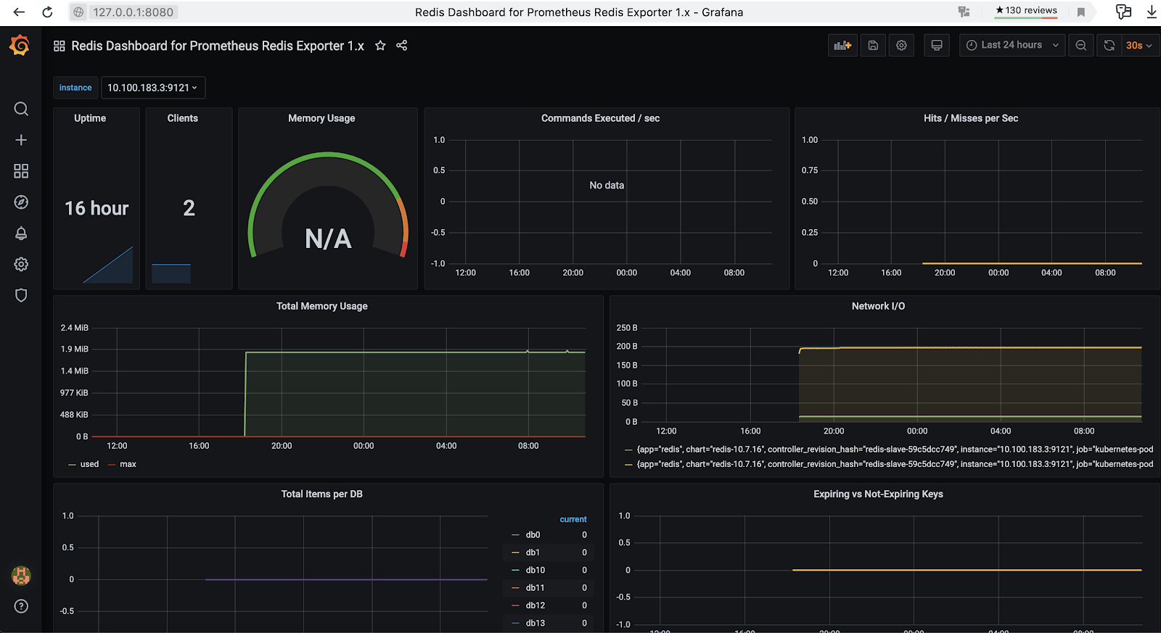This screenshot has width=1161, height=633.
Task: Click the browser address bar URL
Action: click(x=134, y=12)
